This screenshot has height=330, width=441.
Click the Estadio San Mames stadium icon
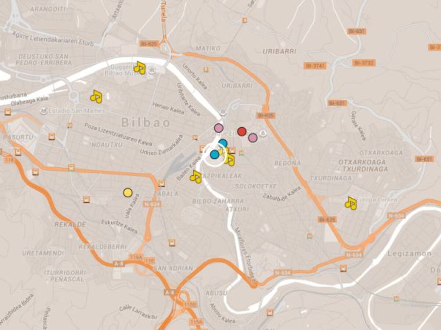coord(44,110)
